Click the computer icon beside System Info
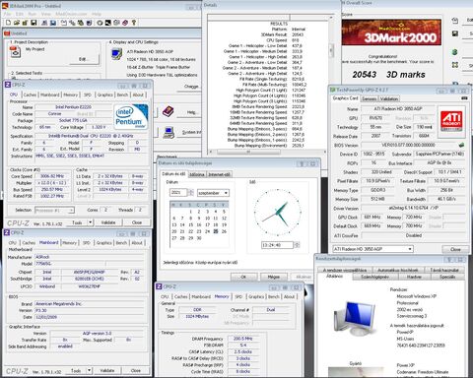 coord(169,132)
